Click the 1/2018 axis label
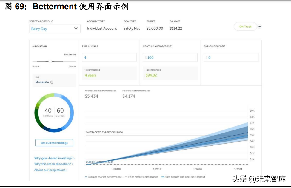Viewport: 291px width, 188px height. (116, 169)
